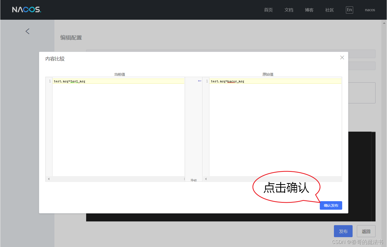The width and height of the screenshot is (387, 247).
Task: Click the 内容比较 dialog title
Action: pyautogui.click(x=55, y=59)
